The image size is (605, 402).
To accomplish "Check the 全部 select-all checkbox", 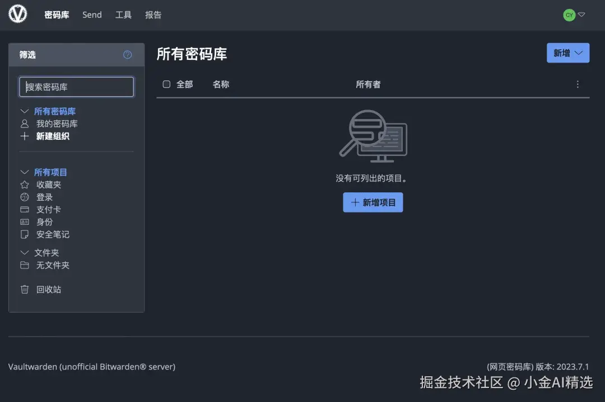I will [x=166, y=84].
